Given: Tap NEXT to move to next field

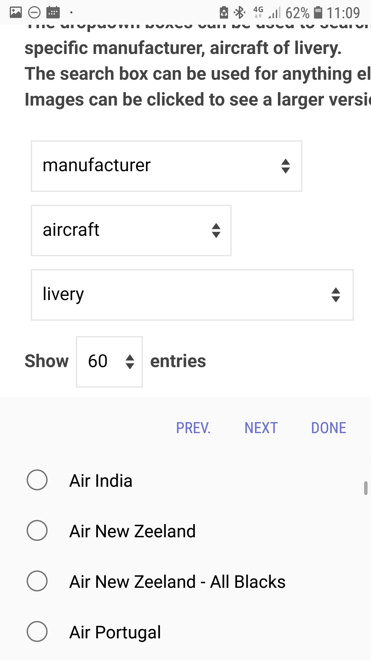Looking at the screenshot, I should click(261, 428).
